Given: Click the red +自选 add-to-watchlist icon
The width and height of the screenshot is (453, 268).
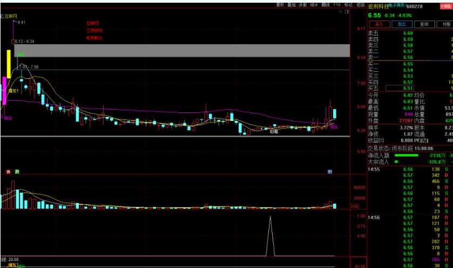Looking at the screenshot, I should (x=448, y=7).
